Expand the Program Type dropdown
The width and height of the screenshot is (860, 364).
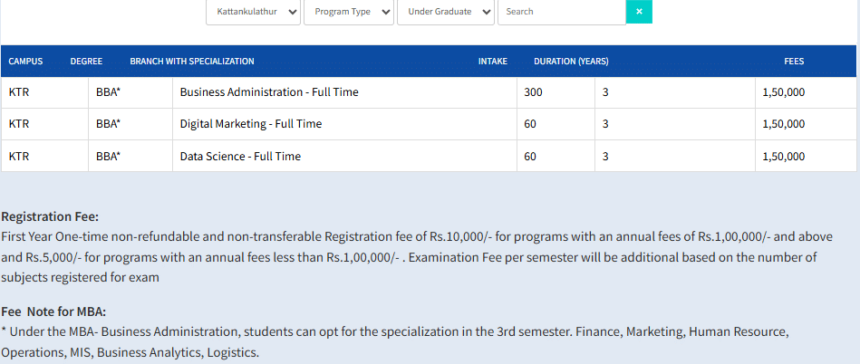[348, 12]
